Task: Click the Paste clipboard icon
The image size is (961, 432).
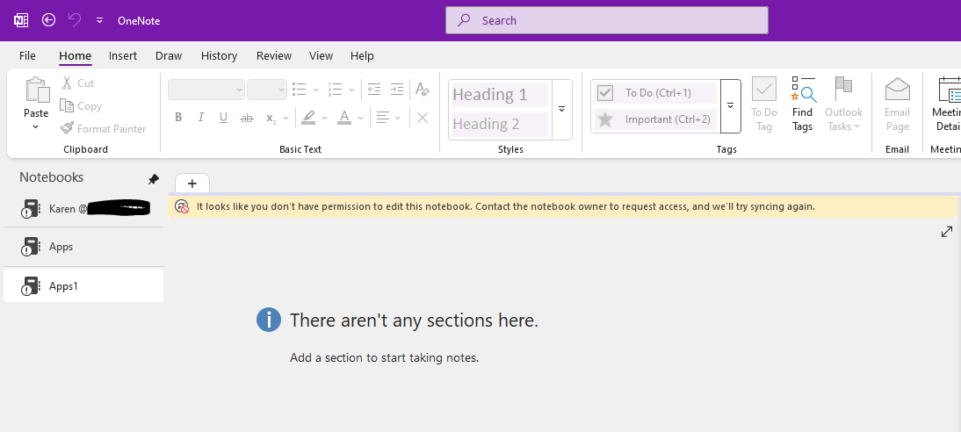Action: pyautogui.click(x=37, y=90)
